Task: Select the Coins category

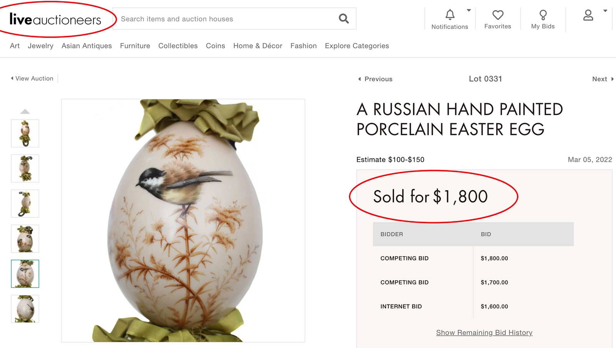Action: click(215, 46)
